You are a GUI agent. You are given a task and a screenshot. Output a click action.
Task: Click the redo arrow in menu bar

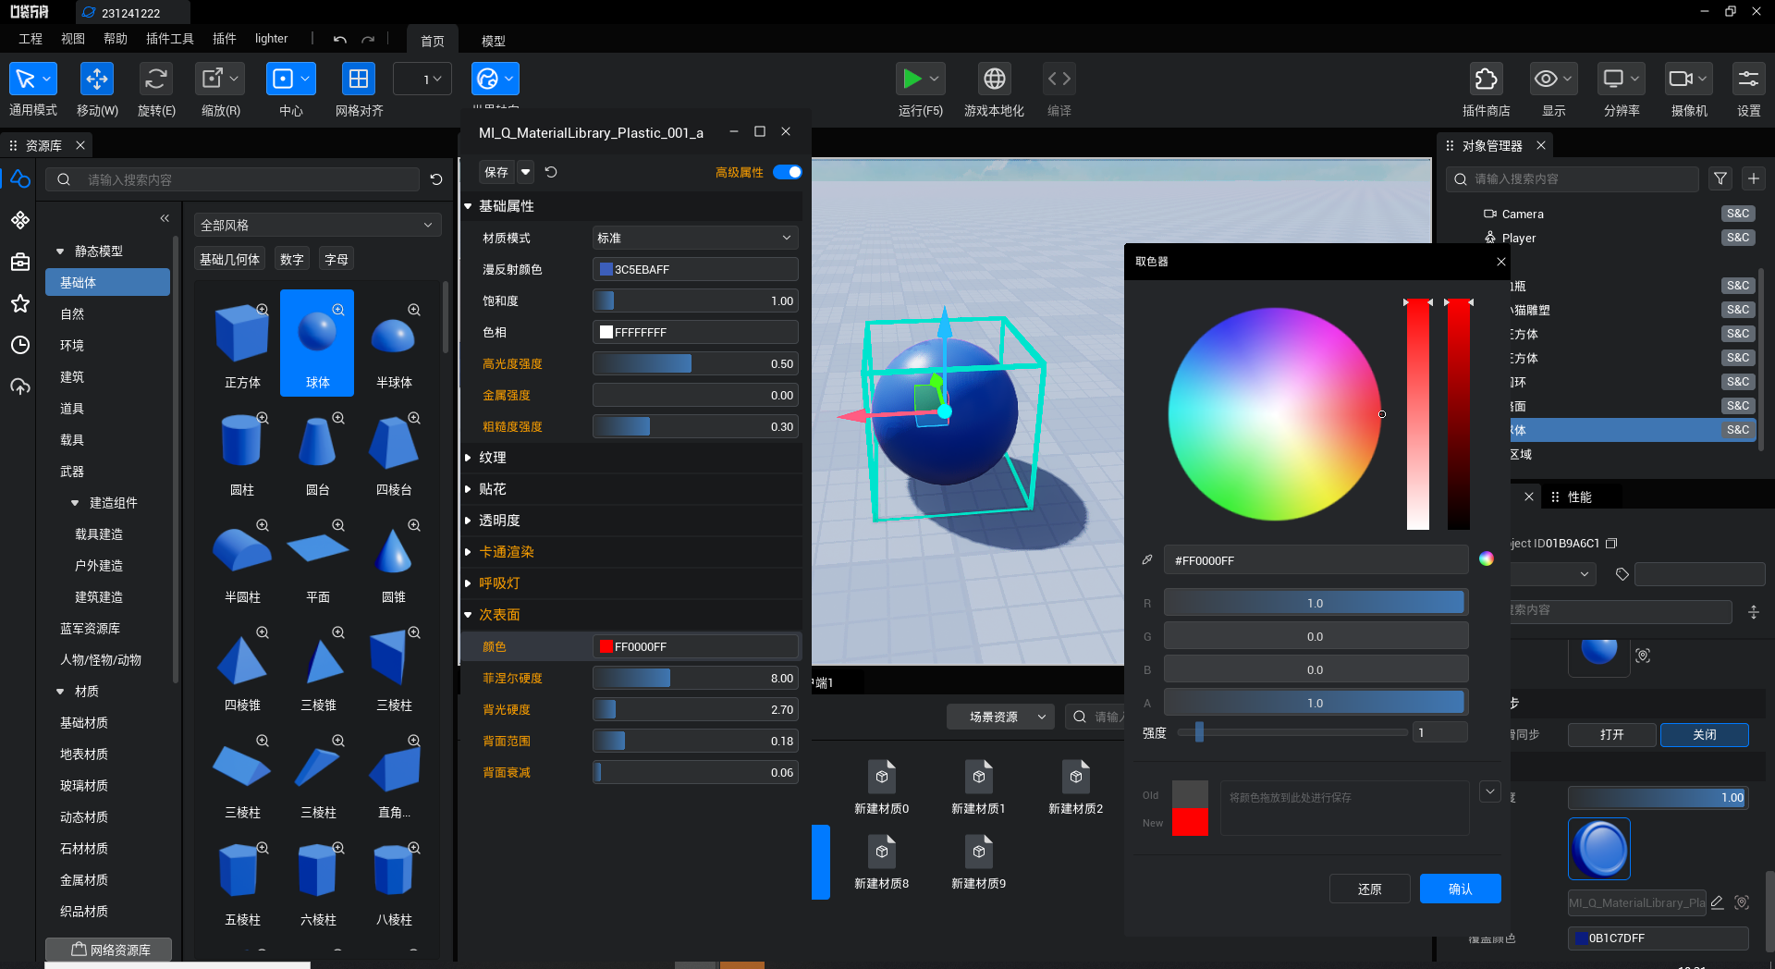click(368, 40)
